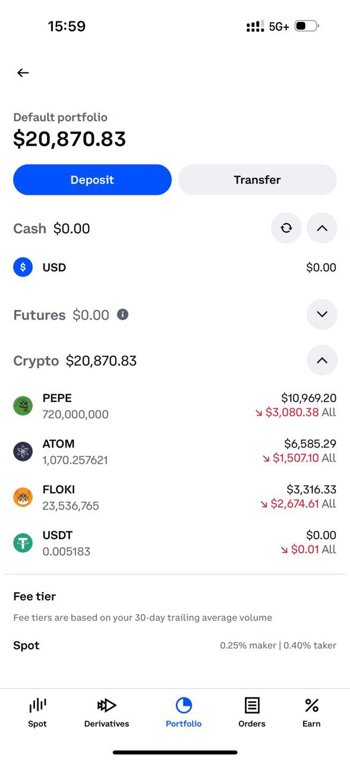Tap the PEPE frog coin icon
The height and width of the screenshot is (761, 350).
point(23,406)
